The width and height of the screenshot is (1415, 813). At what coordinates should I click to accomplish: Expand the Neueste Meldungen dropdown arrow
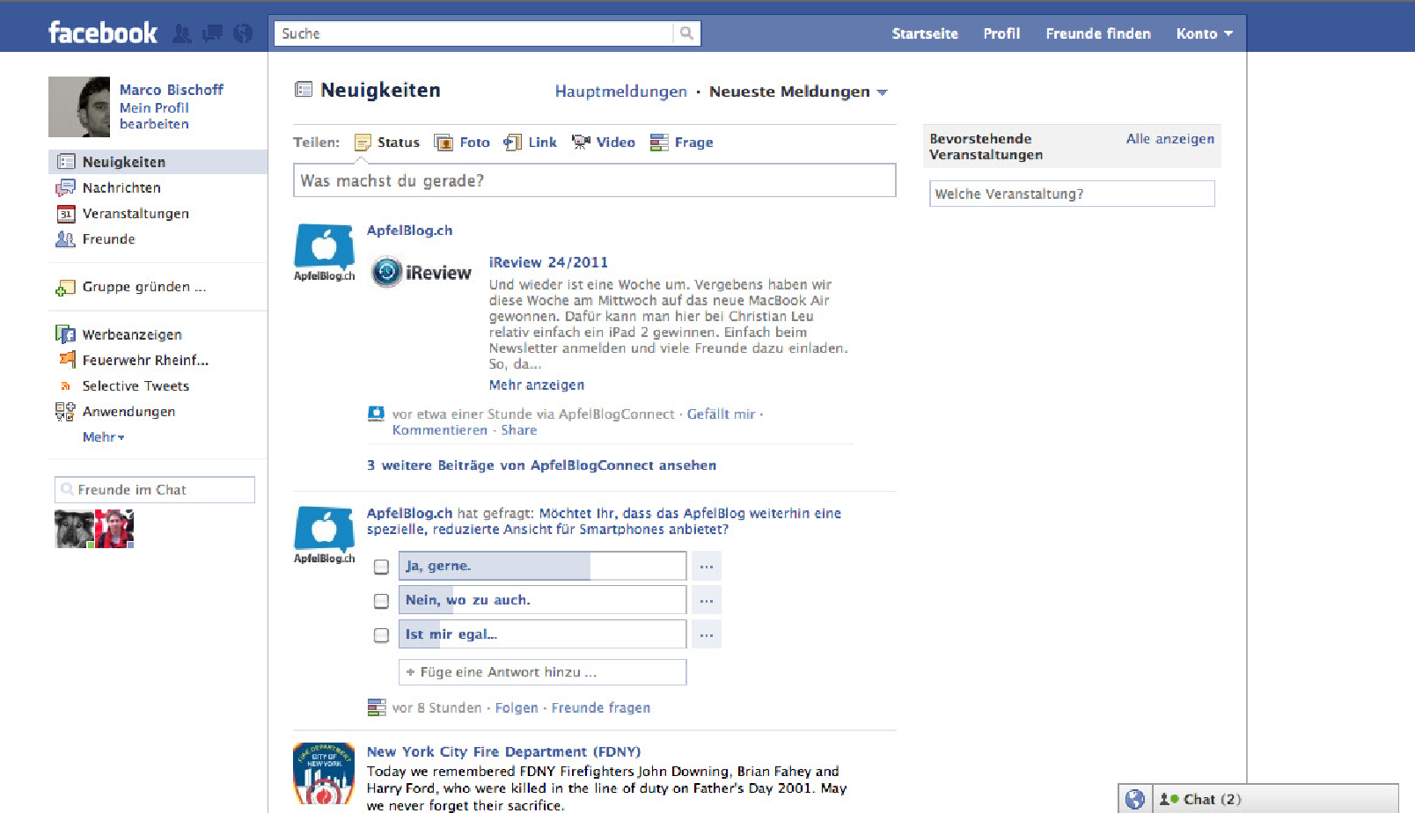(883, 92)
